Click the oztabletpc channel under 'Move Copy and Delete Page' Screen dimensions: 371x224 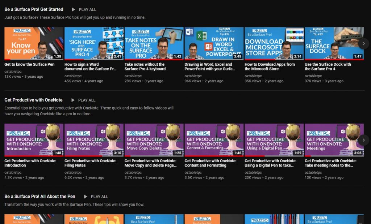133,173
